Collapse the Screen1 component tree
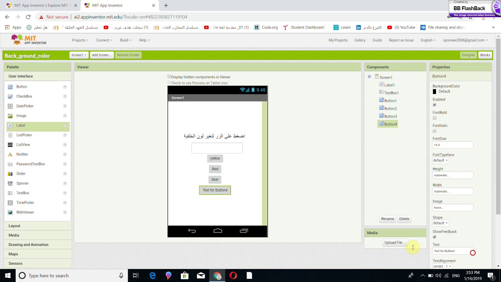Screen dimensions: 501x282 click(369, 77)
